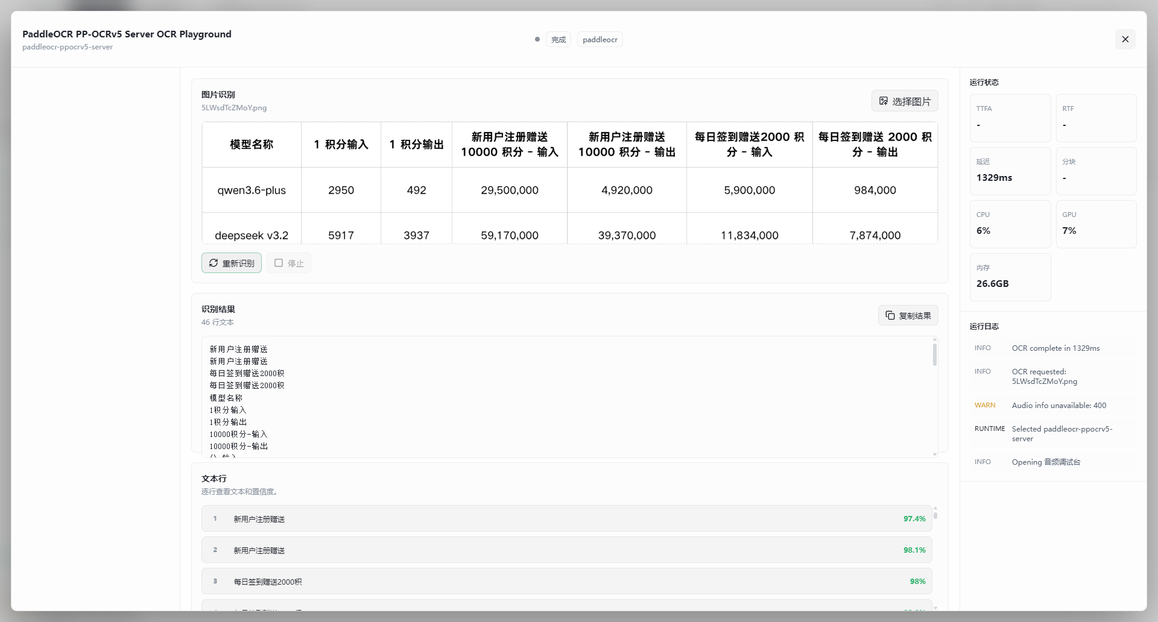The width and height of the screenshot is (1158, 622).
Task: Click the 选择图片 button
Action: pyautogui.click(x=905, y=101)
